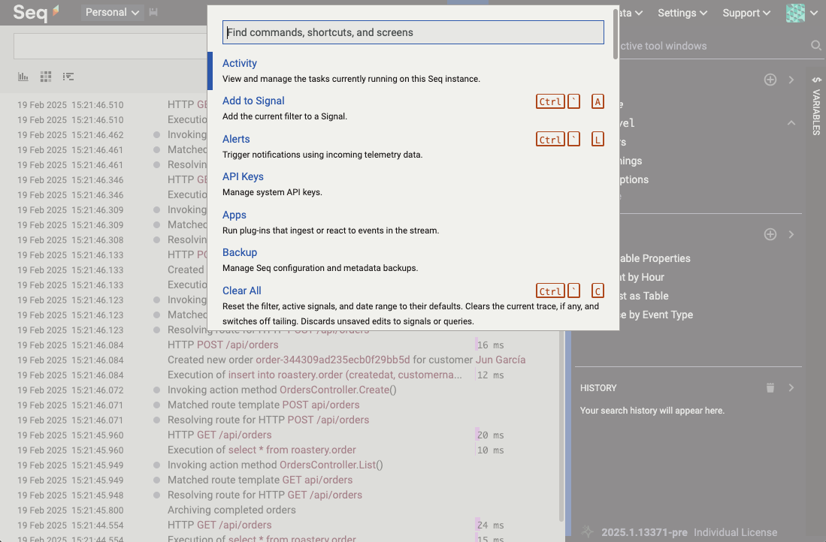
Task: Select the grid table view icon
Action: tap(46, 77)
